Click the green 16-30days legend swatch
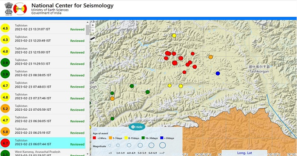 (x=143, y=138)
